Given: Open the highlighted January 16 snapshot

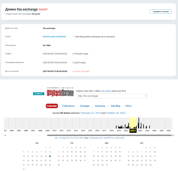Looking at the screenshot, I should pyautogui.click(x=50, y=156).
